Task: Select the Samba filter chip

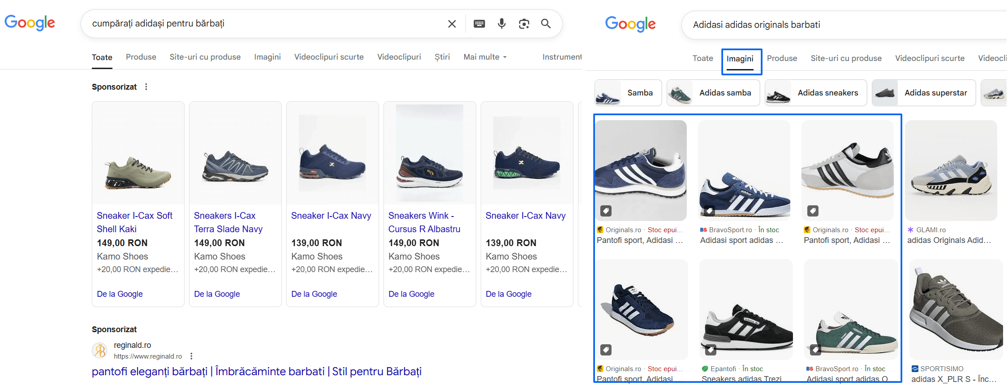Action: pos(628,93)
